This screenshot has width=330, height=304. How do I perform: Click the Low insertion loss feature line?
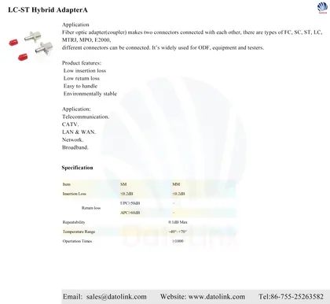[85, 71]
